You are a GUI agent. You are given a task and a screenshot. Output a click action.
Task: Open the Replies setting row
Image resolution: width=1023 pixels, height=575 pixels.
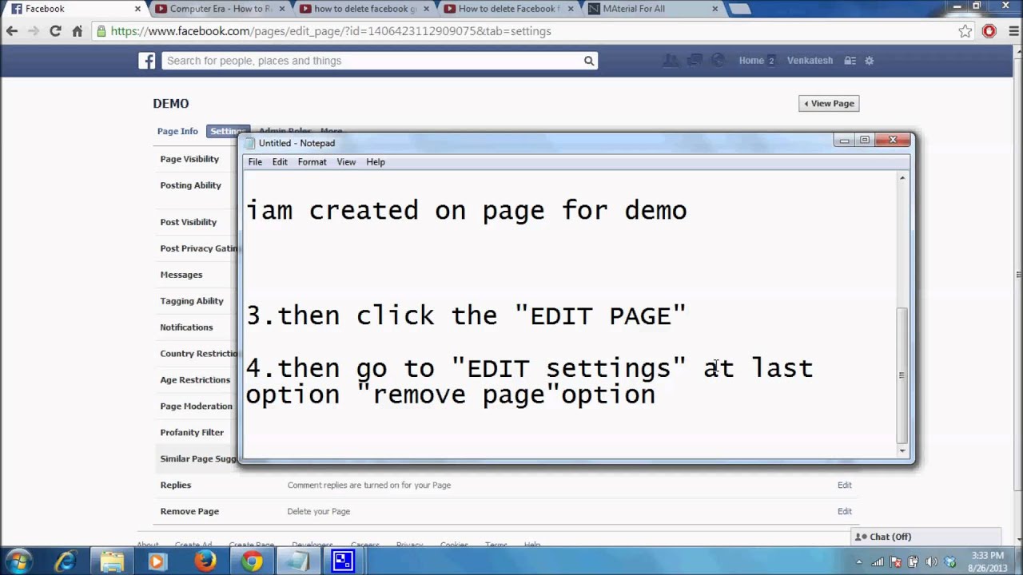pos(506,485)
